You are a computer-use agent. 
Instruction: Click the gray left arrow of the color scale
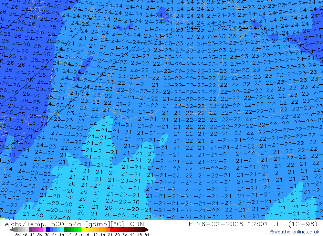(12, 230)
